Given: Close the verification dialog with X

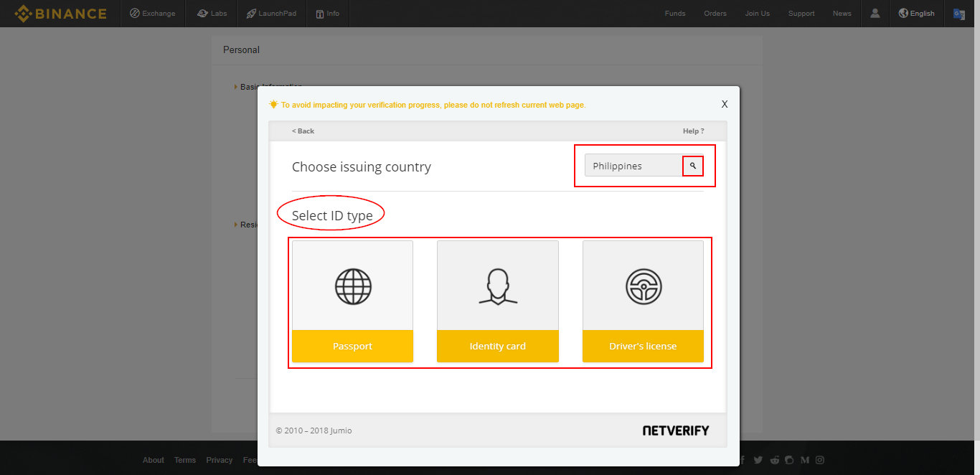Looking at the screenshot, I should pyautogui.click(x=725, y=104).
